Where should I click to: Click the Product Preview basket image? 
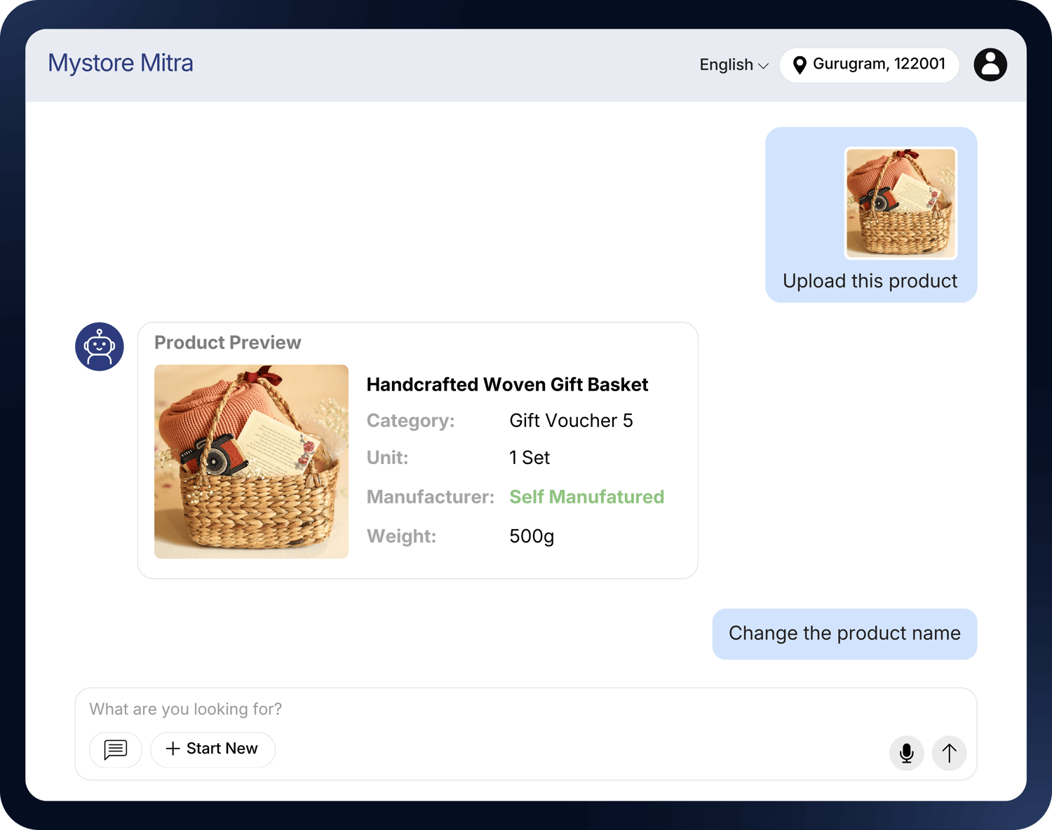(251, 461)
